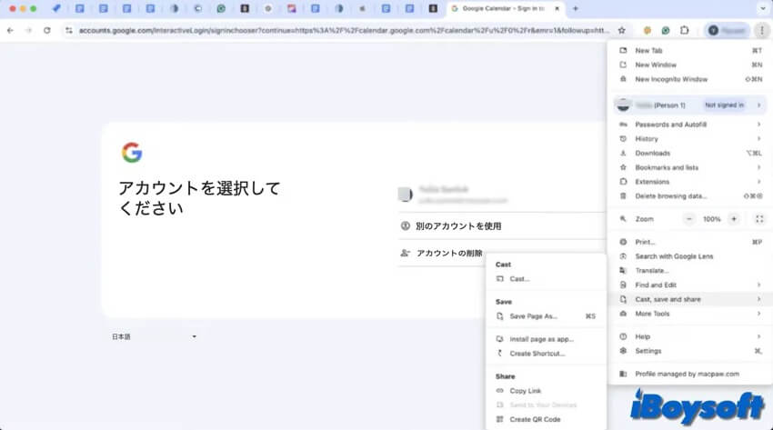Open the Extensions puzzle icon in toolbar
This screenshot has width=773, height=430.
pyautogui.click(x=684, y=31)
